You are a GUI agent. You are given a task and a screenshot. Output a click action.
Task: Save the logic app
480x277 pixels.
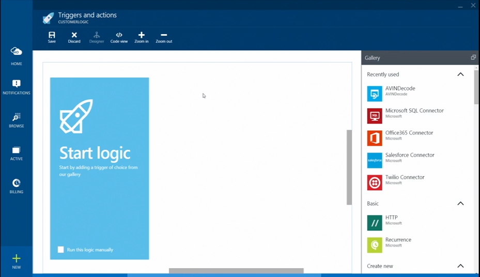52,37
